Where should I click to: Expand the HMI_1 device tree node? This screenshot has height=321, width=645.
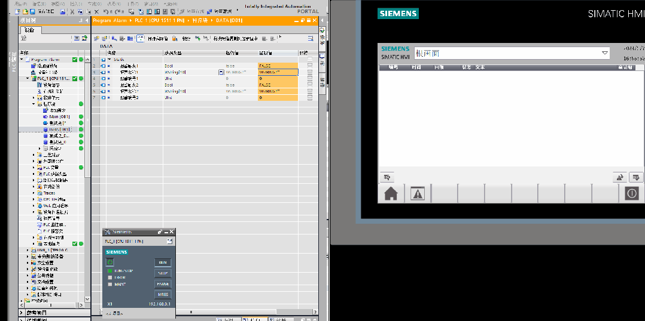point(28,250)
